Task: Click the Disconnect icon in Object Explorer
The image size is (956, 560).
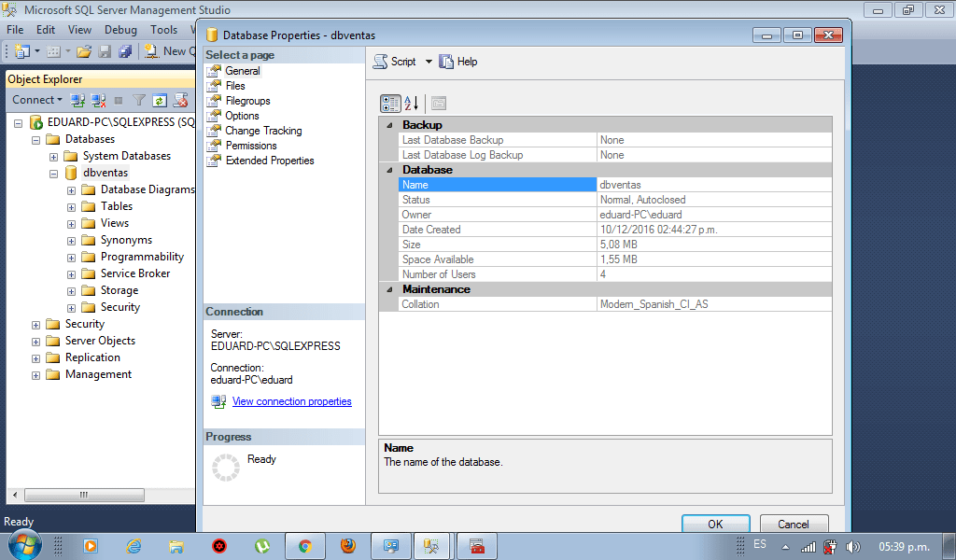Action: [98, 100]
